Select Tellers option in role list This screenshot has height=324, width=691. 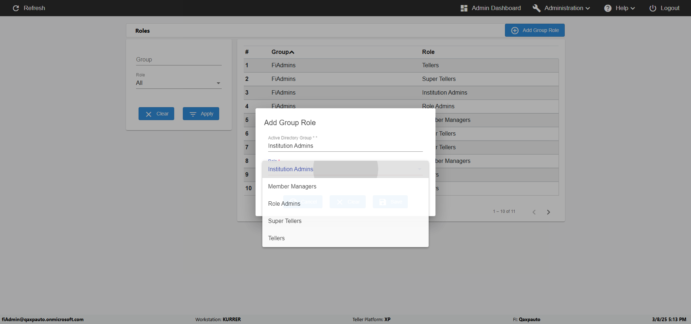tap(345, 238)
